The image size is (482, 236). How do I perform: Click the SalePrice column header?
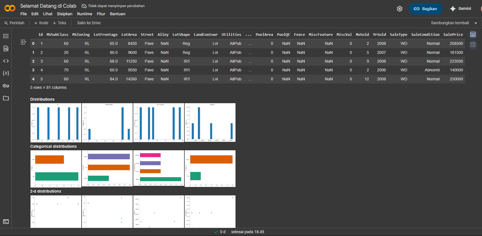453,34
